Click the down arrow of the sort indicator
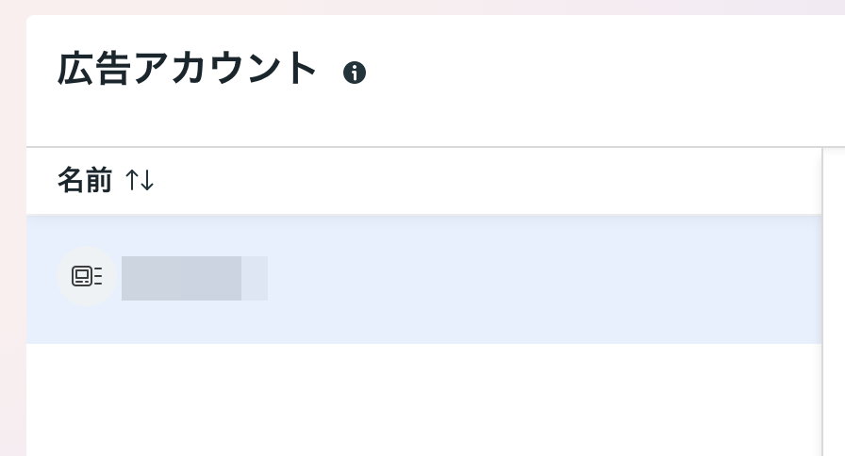 click(x=147, y=180)
